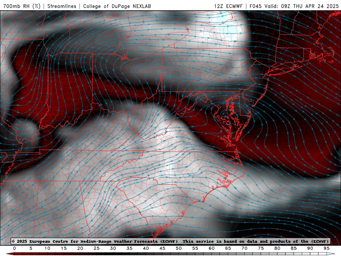Select the '90' value on the RH scale
The image size is (341, 256).
[x=310, y=248]
